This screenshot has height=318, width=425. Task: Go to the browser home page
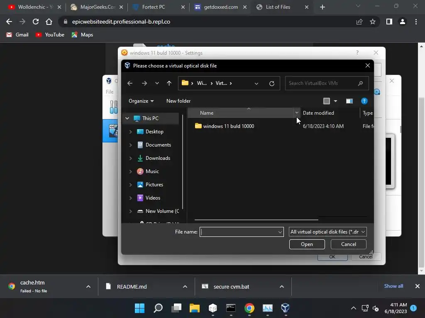pyautogui.click(x=49, y=22)
